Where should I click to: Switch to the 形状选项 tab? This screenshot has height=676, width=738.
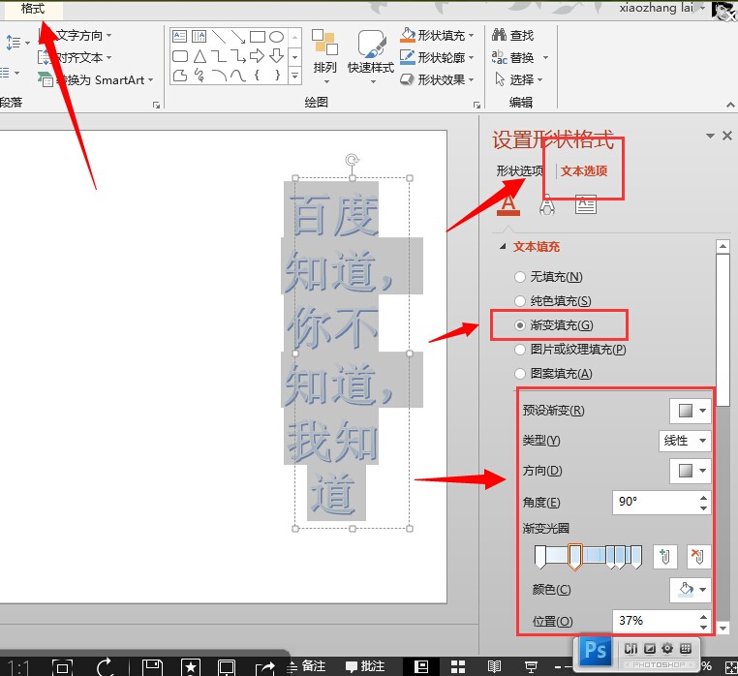click(519, 170)
